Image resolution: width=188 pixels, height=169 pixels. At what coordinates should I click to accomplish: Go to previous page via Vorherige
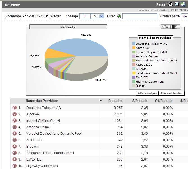13,16
